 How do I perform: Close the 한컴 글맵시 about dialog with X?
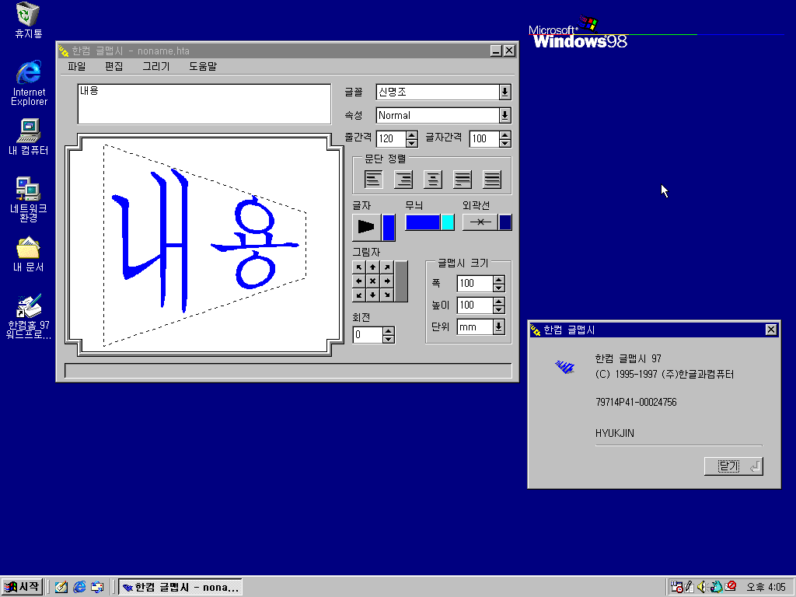(770, 330)
